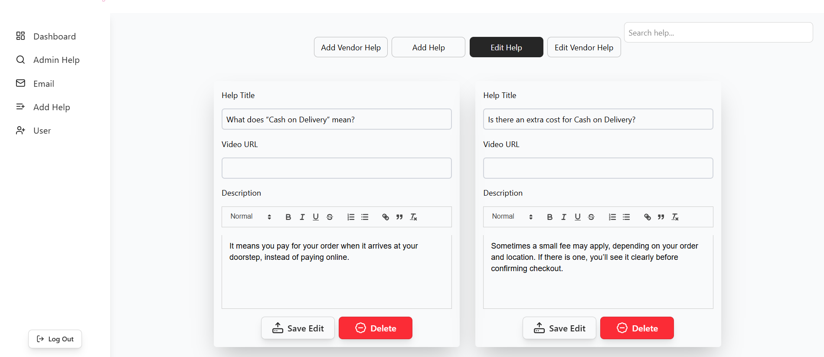Click Video URL field in second help card

pos(598,168)
